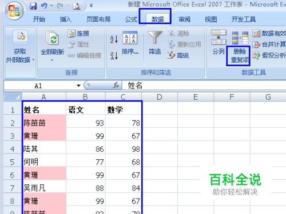Screen dimensions: 286x214
Task: Open the Office Button menu
Action: pyautogui.click(x=14, y=11)
